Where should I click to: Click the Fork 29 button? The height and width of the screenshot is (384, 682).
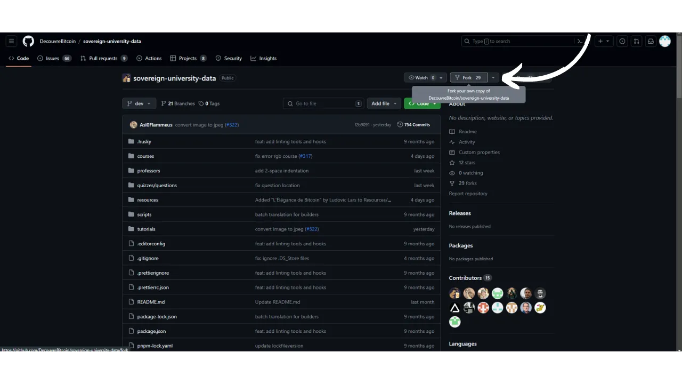469,78
